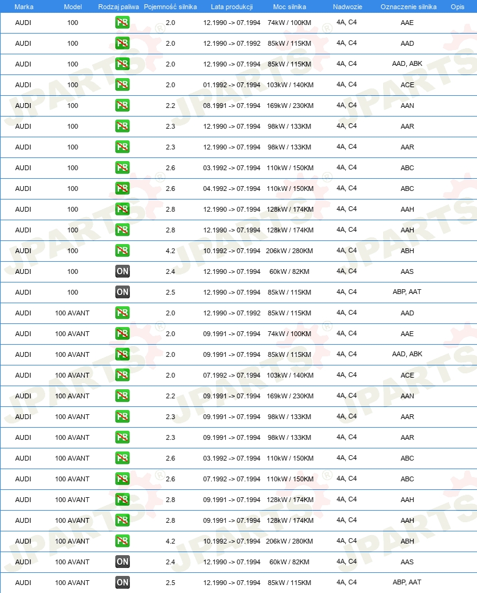Click capacity 2.4 in AUDI 100 AAS row
477x593 pixels.
(170, 271)
